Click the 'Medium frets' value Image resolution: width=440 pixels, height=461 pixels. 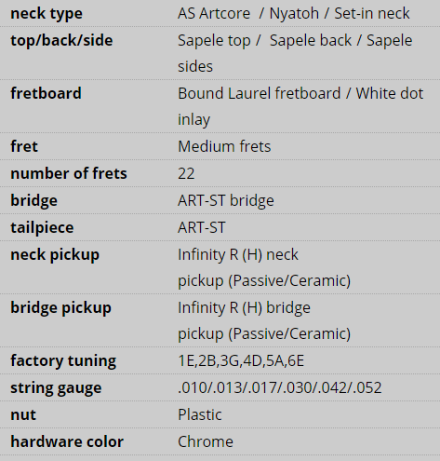pos(224,146)
